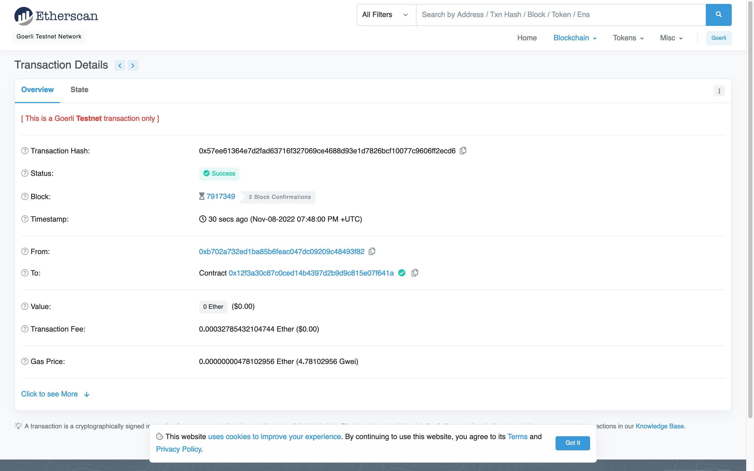Screen dimensions: 754x471
Task: Click help icon beside Timestamp
Action: point(25,219)
